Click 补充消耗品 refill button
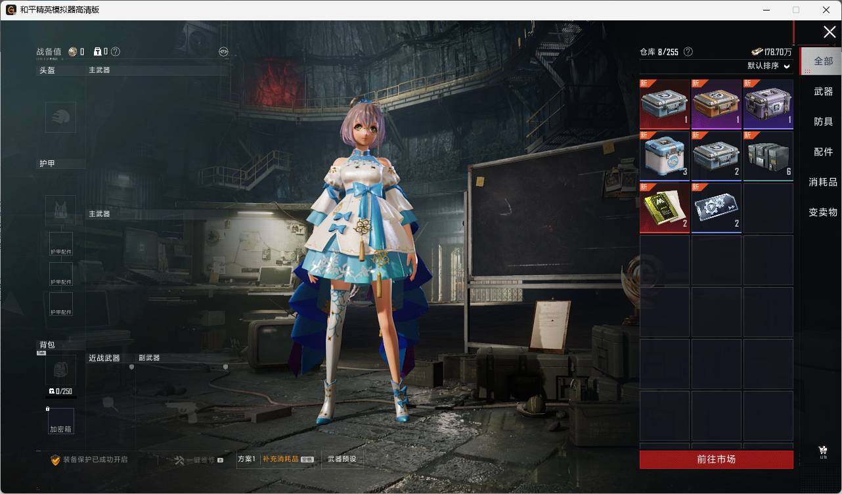Image resolution: width=842 pixels, height=494 pixels. pyautogui.click(x=288, y=459)
